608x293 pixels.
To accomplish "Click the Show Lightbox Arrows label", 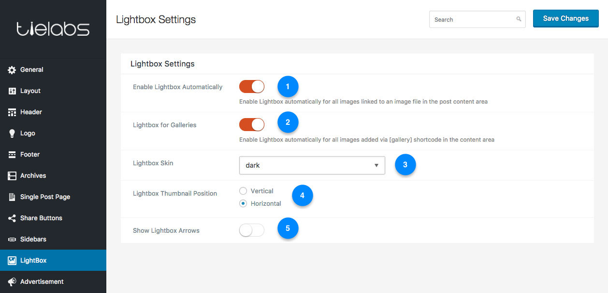I will pyautogui.click(x=166, y=231).
